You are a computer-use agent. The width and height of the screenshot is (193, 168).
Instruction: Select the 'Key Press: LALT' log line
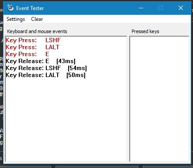(33, 47)
